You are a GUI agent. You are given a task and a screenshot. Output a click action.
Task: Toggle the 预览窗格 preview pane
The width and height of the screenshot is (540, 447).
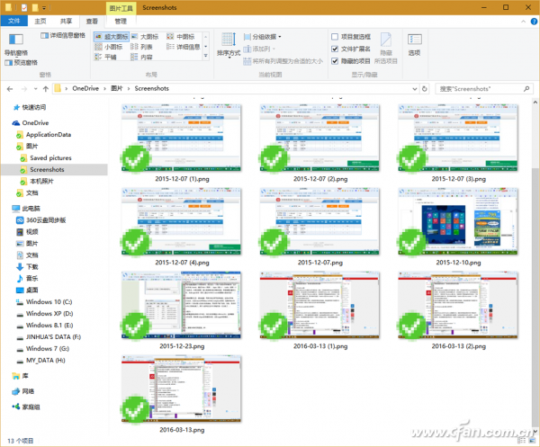(21, 63)
